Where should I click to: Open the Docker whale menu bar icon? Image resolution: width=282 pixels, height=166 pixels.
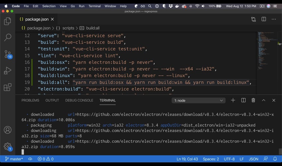(x=177, y=6)
